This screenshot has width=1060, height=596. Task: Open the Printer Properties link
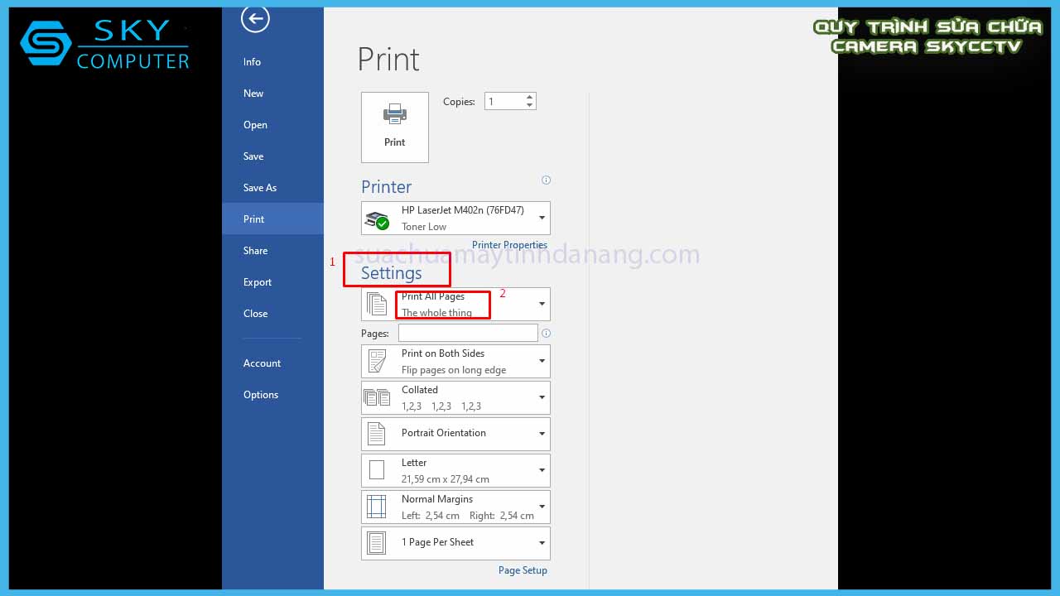[x=509, y=245]
